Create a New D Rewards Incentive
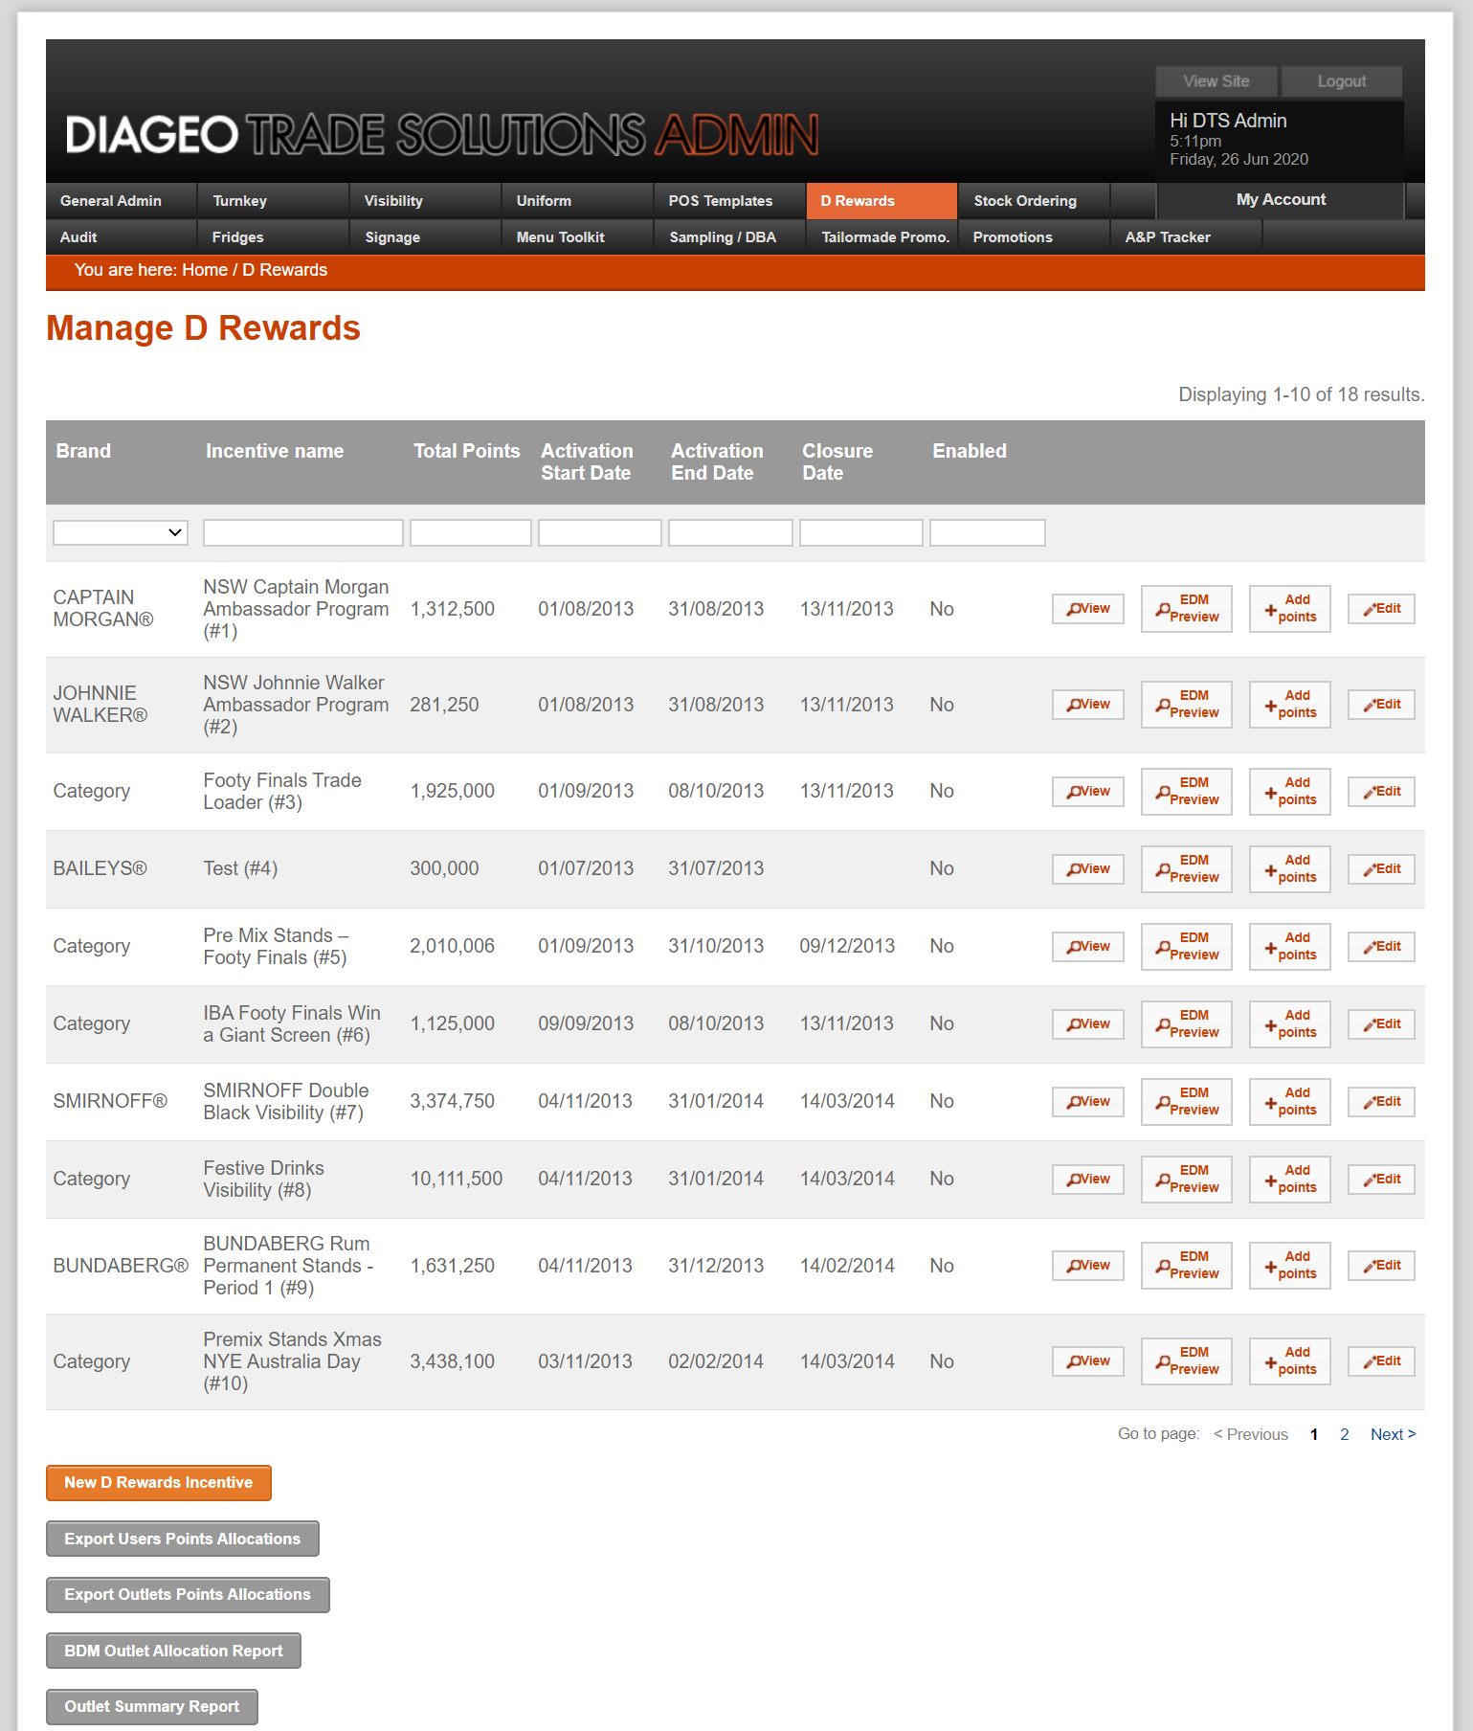 coord(159,1483)
